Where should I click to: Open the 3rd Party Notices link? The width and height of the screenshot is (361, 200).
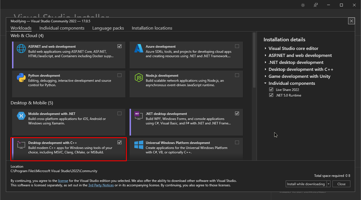[101, 185]
